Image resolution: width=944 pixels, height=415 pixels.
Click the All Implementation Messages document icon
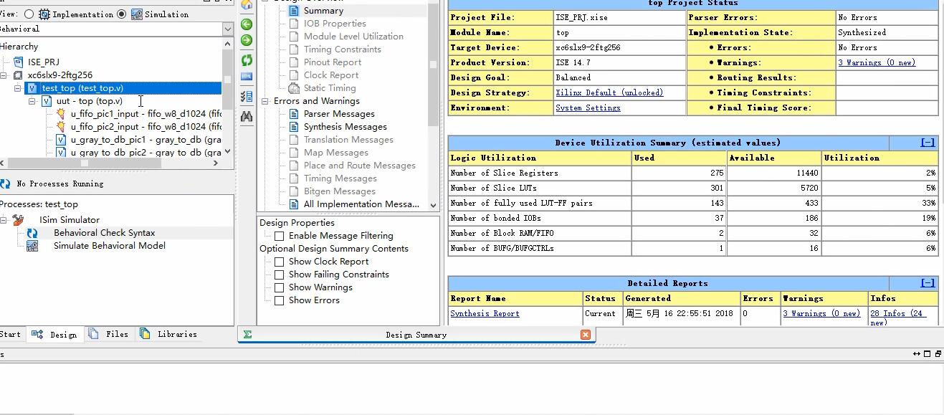tap(293, 204)
